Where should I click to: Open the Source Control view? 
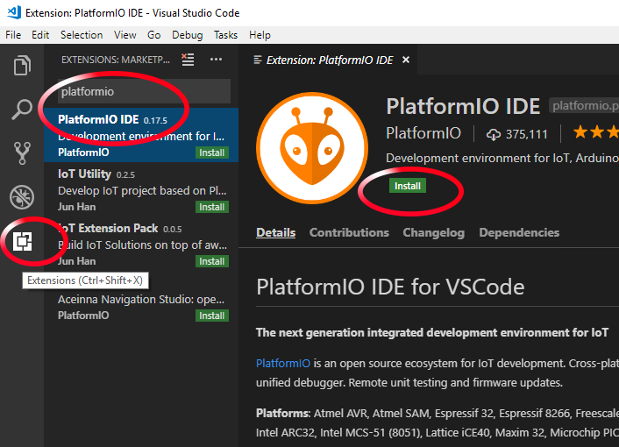(x=22, y=153)
